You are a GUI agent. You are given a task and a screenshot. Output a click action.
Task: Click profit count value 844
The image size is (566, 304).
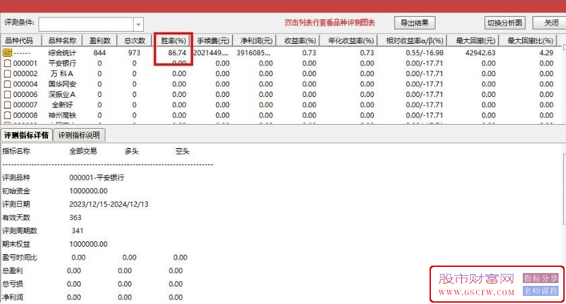coord(100,53)
